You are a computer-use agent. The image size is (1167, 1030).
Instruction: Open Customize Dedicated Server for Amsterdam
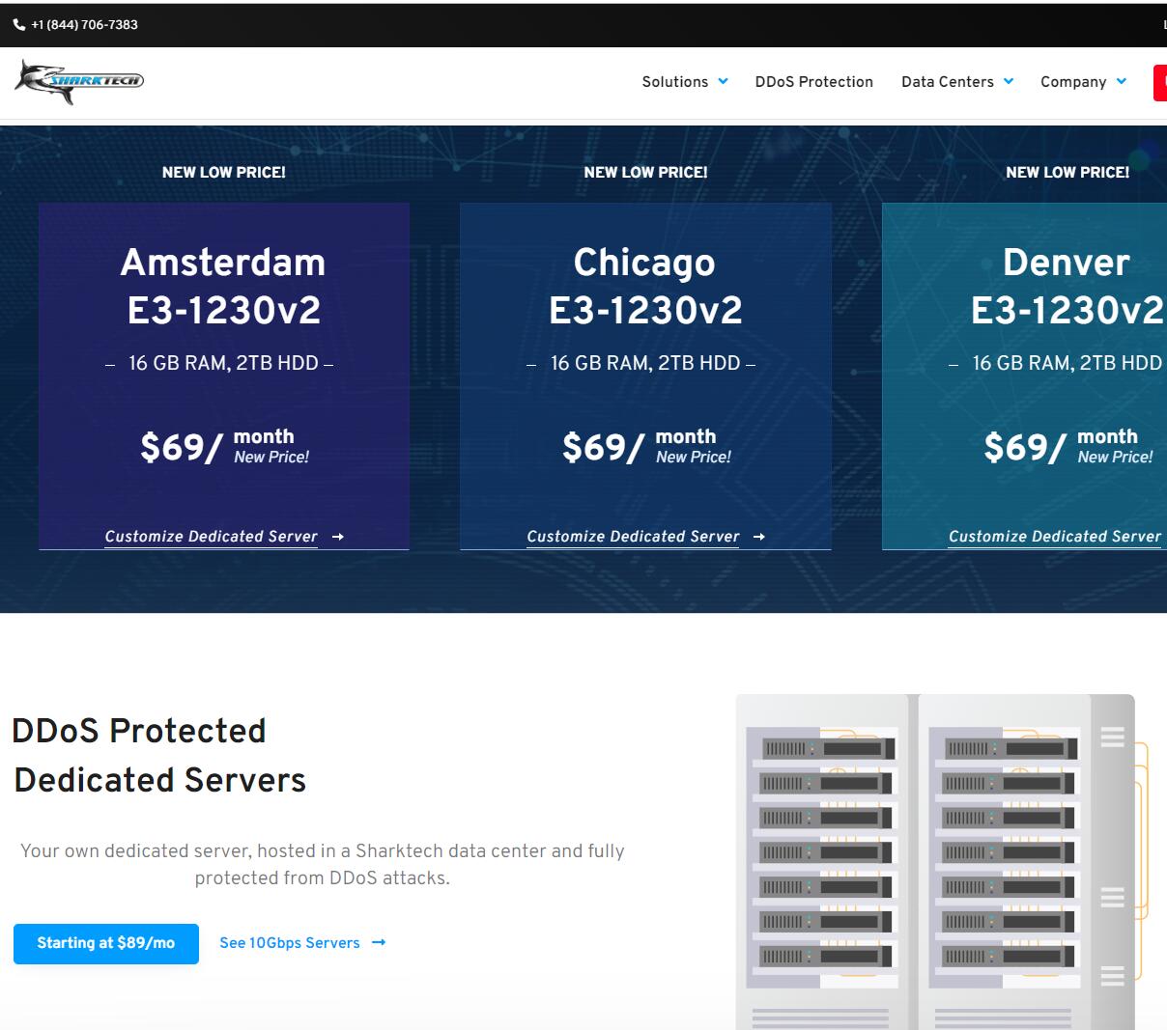(211, 537)
